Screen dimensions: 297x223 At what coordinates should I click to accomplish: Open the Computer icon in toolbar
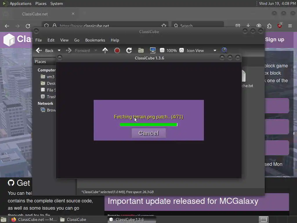153,50
